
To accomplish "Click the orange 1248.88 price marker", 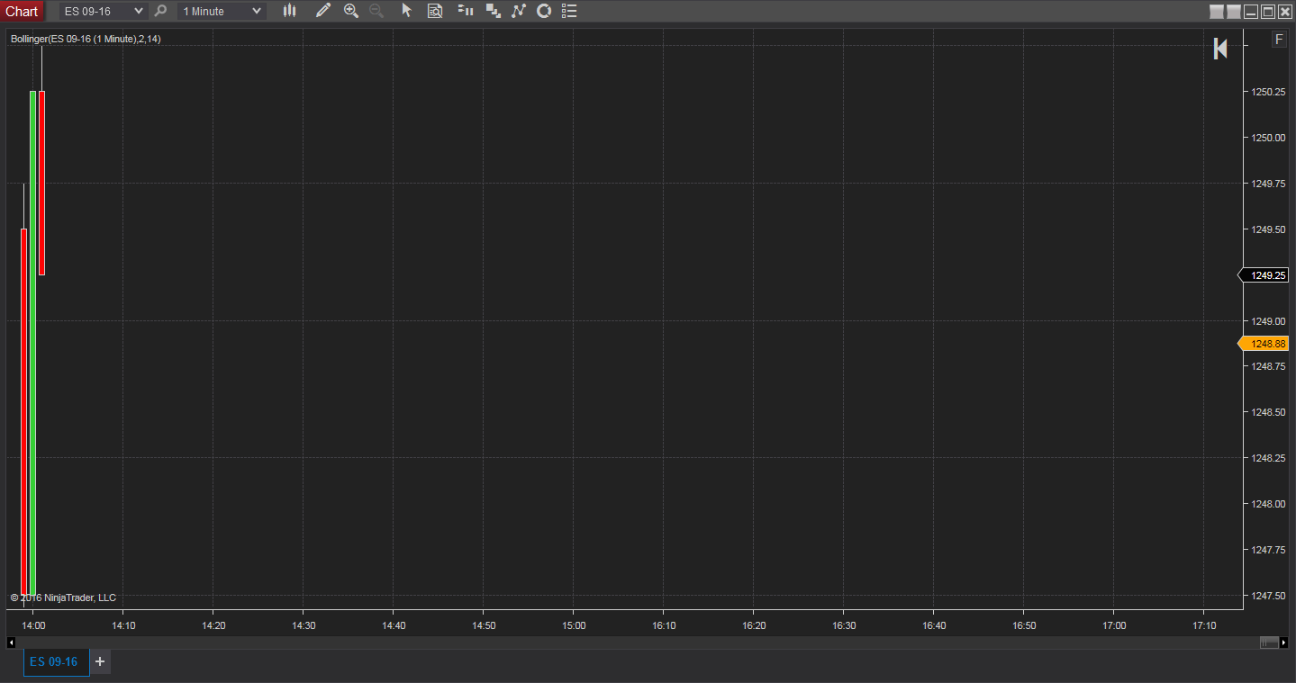I will tap(1264, 344).
